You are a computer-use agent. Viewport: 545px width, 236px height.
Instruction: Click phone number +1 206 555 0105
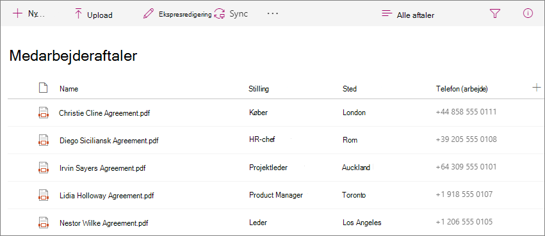coord(464,222)
